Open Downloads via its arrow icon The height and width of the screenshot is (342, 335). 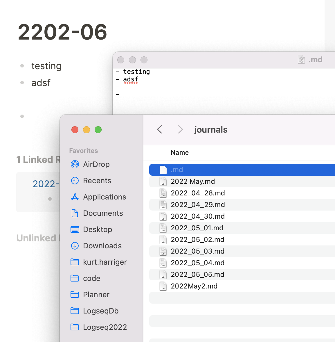click(x=75, y=246)
